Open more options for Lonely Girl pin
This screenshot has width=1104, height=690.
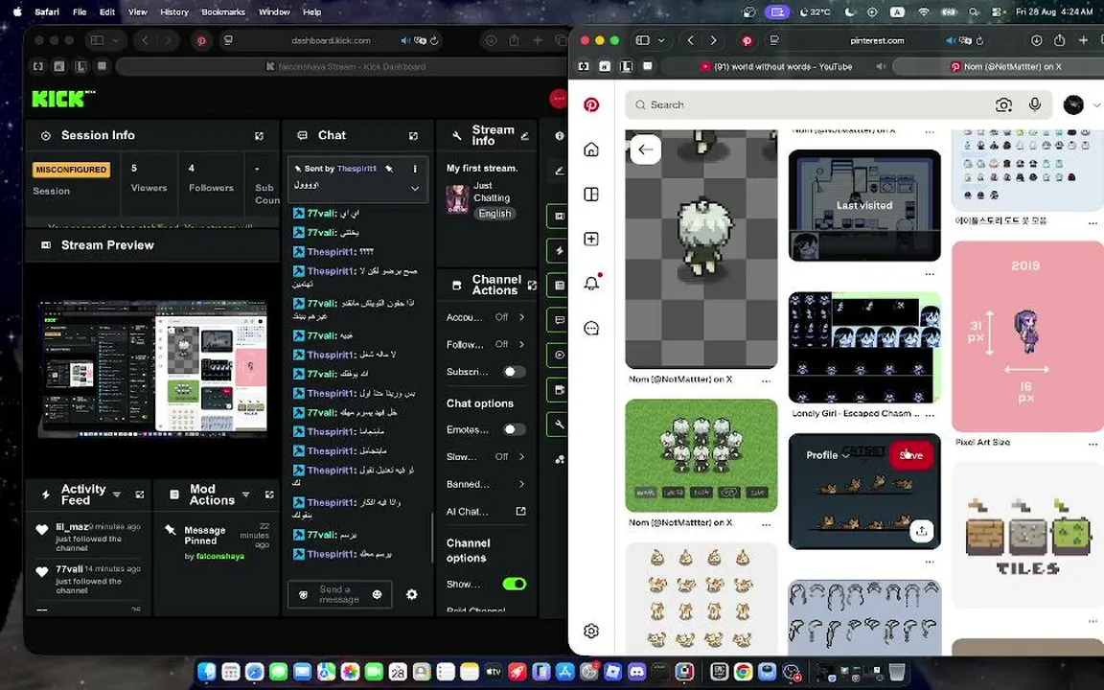click(x=930, y=415)
